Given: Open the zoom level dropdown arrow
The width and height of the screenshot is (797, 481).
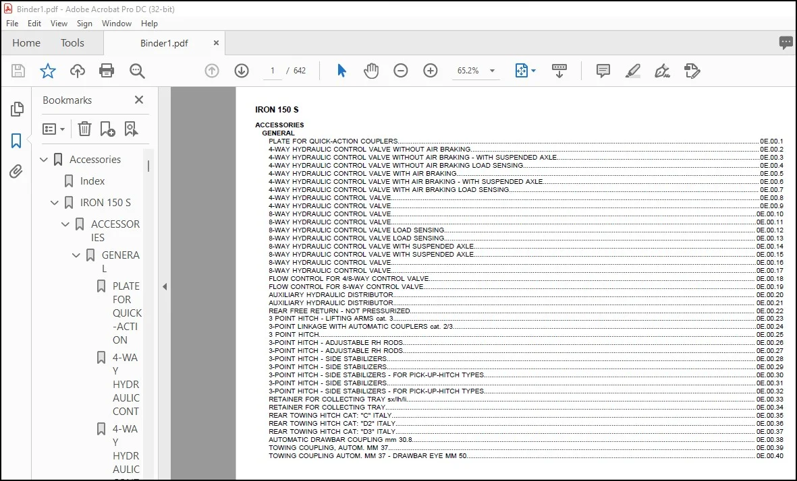Looking at the screenshot, I should (492, 71).
